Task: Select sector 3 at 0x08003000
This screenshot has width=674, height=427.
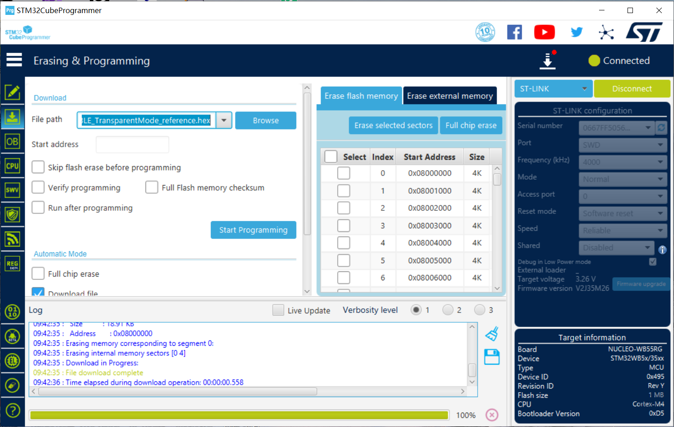Action: [x=344, y=225]
